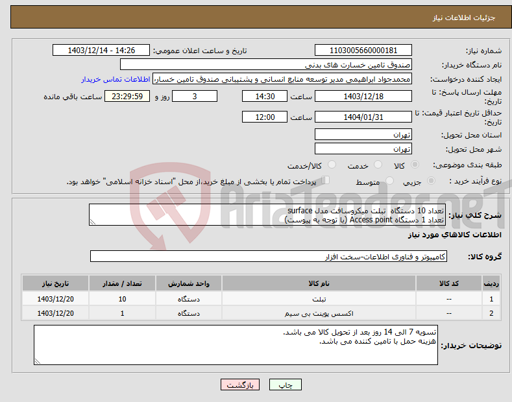
Task: Click the remaining days field showing 3
Action: pos(195,96)
